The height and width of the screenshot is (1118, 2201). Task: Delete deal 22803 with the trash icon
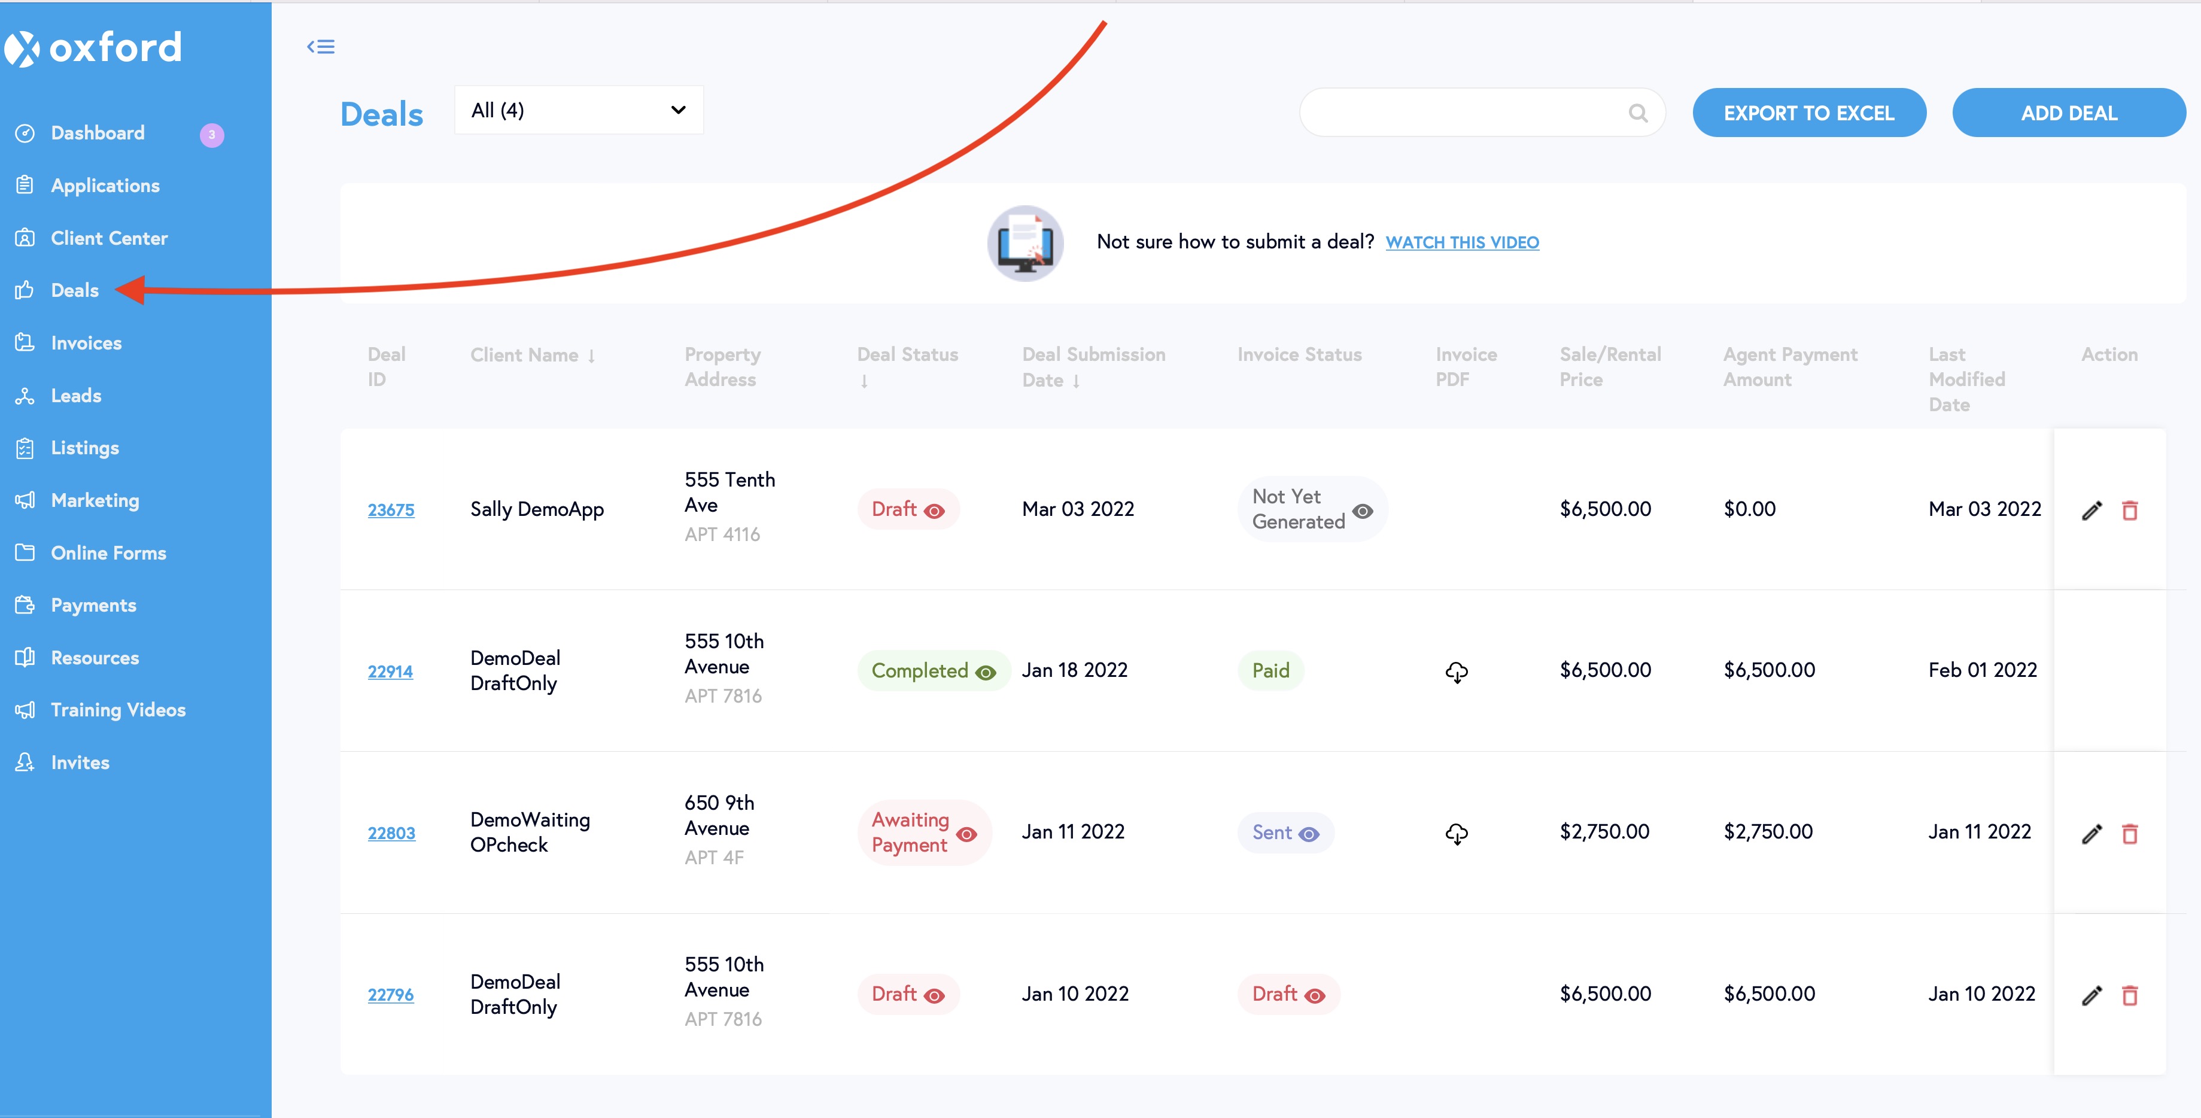pos(2130,833)
